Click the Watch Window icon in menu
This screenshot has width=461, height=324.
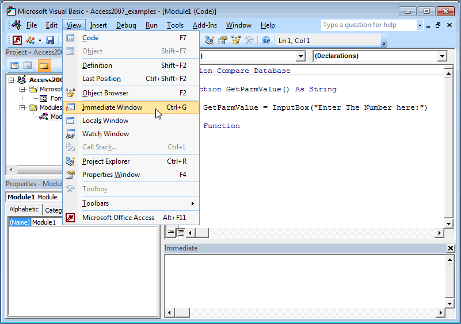[70, 134]
